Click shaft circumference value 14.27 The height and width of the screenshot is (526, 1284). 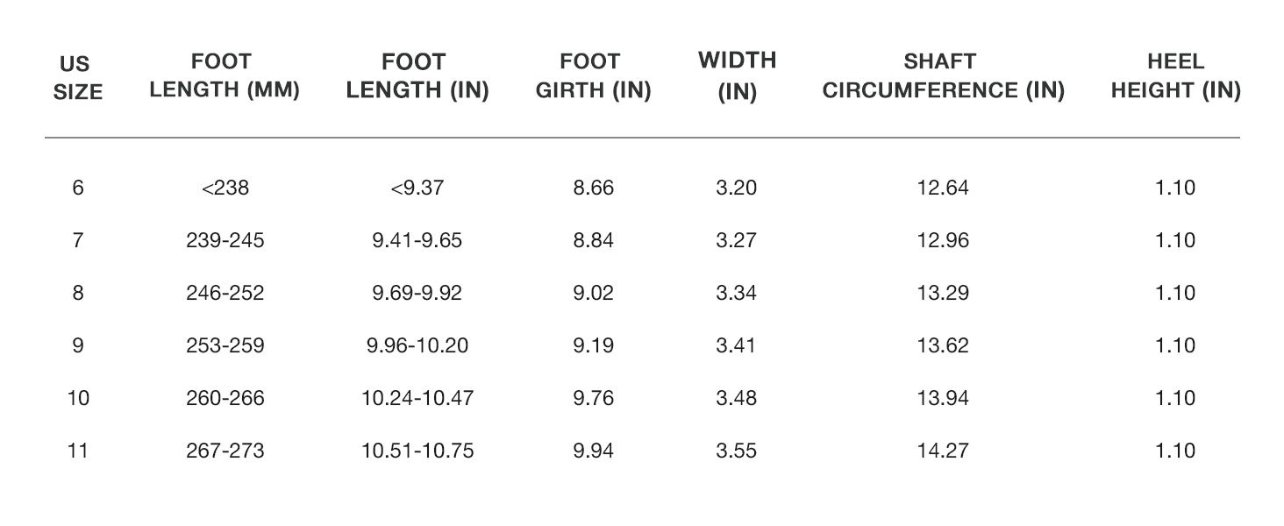[944, 451]
